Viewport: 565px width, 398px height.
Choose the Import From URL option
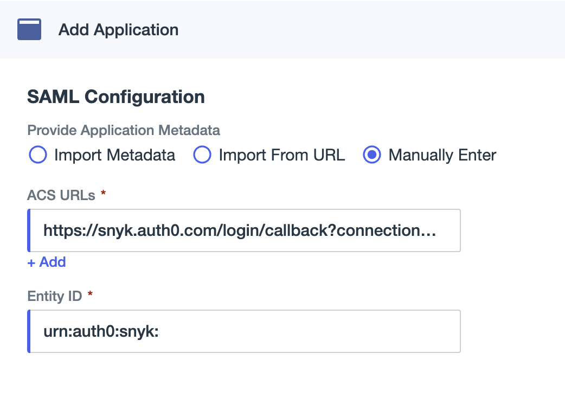point(202,155)
